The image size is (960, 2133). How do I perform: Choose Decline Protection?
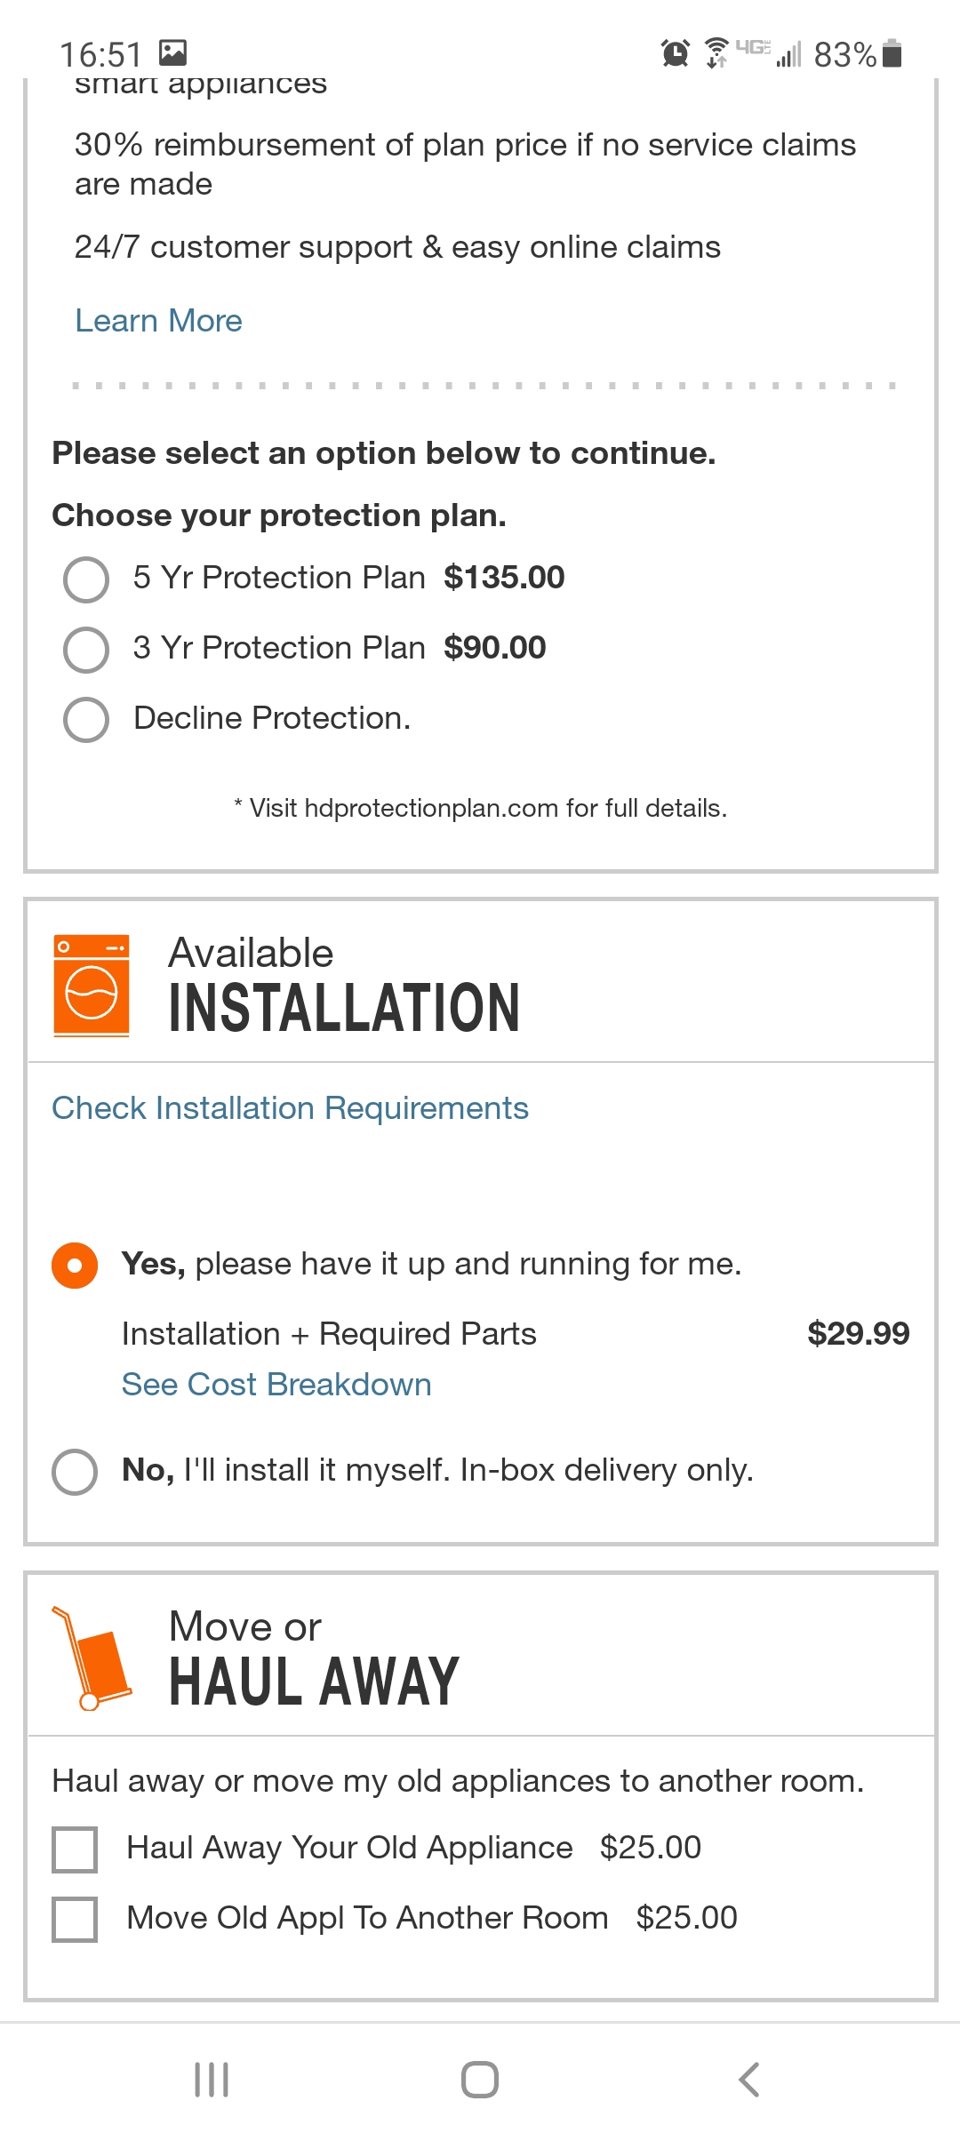tap(85, 720)
